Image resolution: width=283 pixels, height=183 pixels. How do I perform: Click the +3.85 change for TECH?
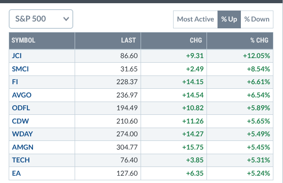(195, 160)
